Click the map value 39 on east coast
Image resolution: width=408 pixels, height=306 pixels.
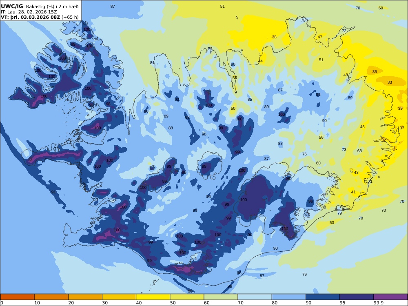tap(400, 108)
